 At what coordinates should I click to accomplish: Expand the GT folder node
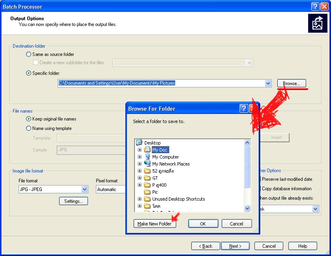pos(139,178)
